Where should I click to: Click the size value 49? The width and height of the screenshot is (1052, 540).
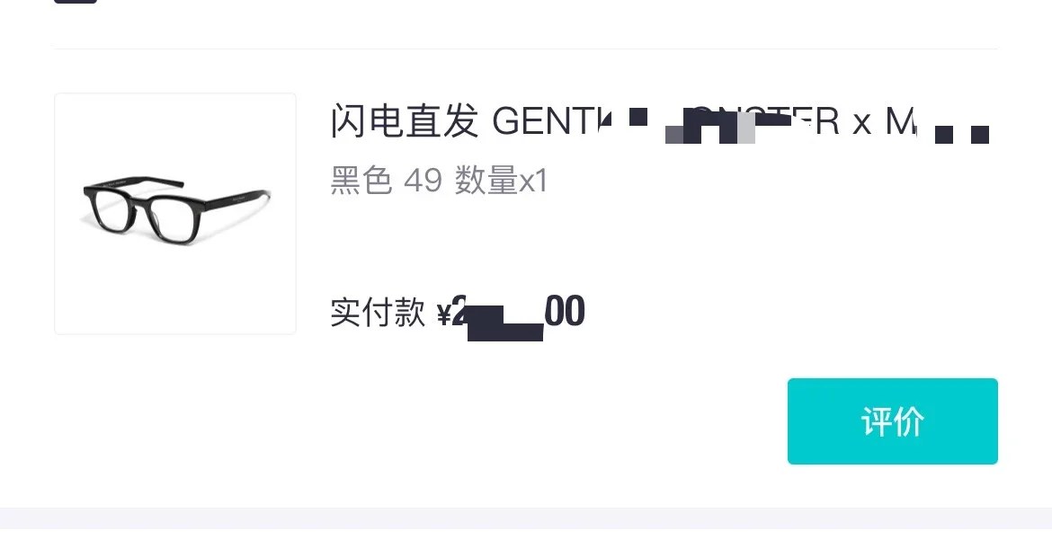423,181
